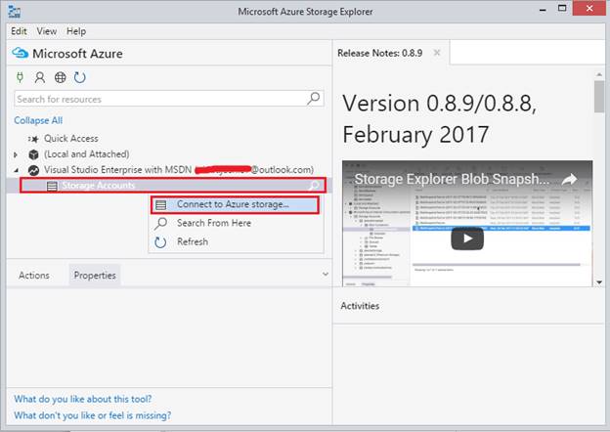Click the cube icon beside Local and Attached
610x432 pixels.
tap(34, 154)
